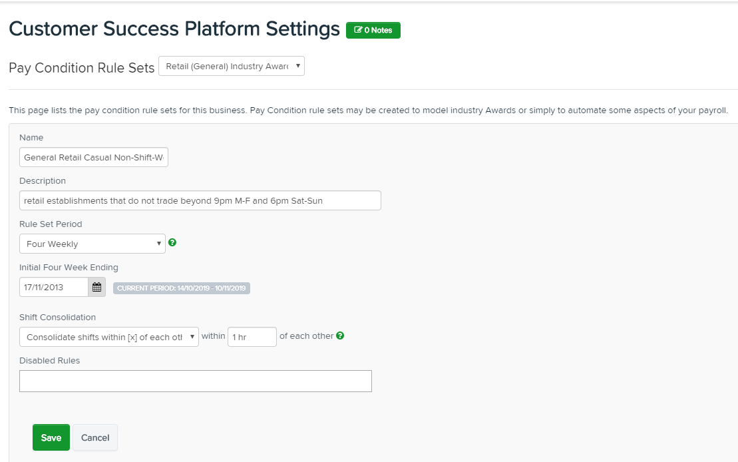The height and width of the screenshot is (462, 738).
Task: Click the Initial Four Week Ending label
Action: pyautogui.click(x=69, y=268)
